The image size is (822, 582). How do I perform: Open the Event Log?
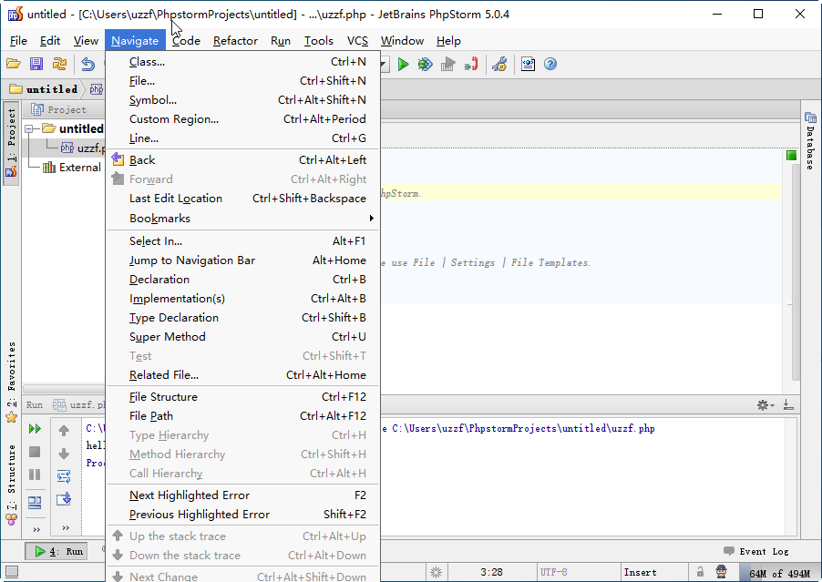(x=756, y=551)
